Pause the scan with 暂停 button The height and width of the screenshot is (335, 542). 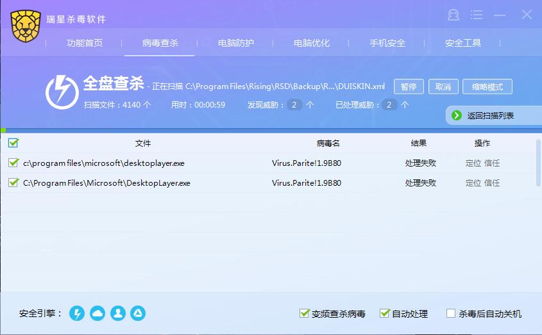point(409,86)
